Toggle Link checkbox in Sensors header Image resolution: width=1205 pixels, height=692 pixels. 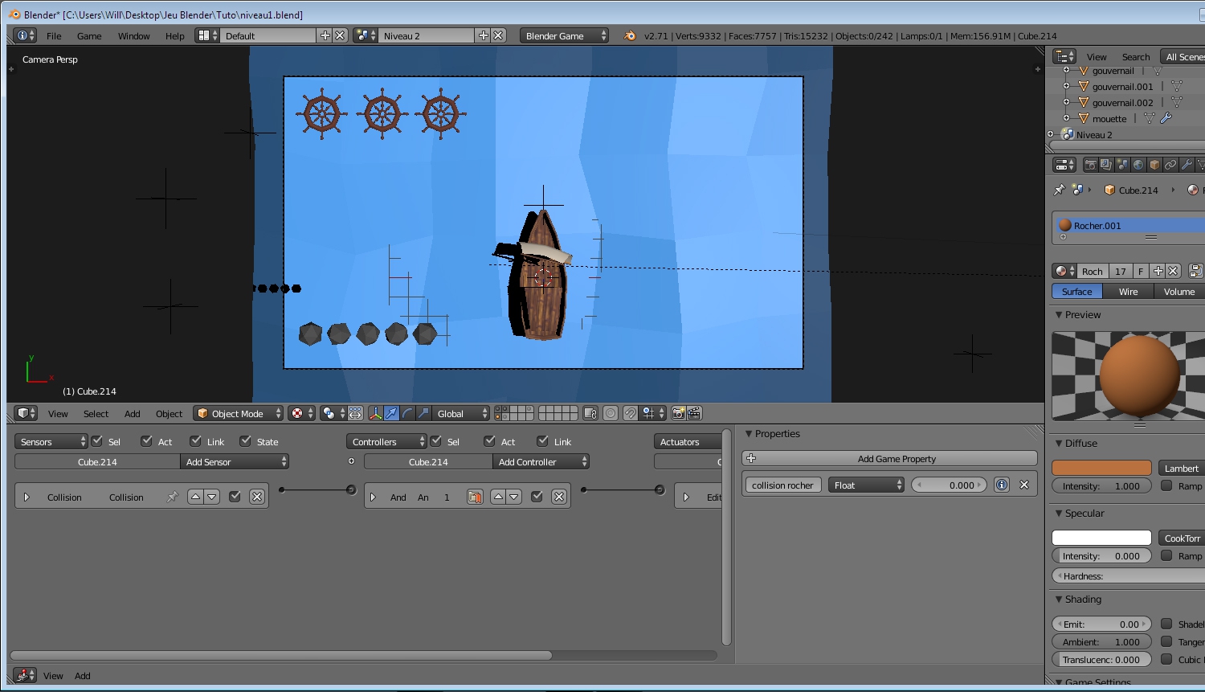click(195, 440)
